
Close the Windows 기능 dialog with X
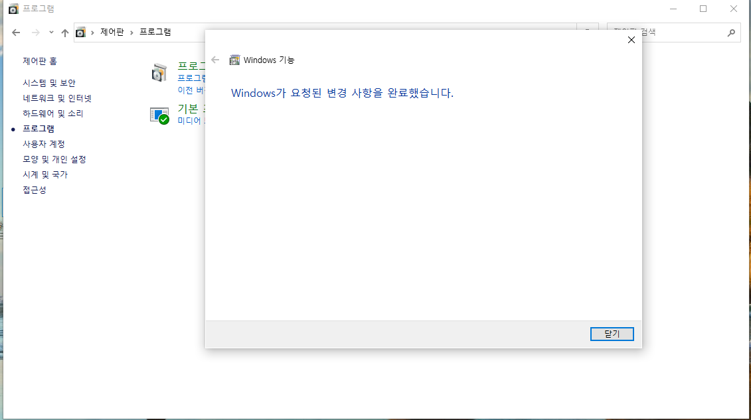point(631,40)
